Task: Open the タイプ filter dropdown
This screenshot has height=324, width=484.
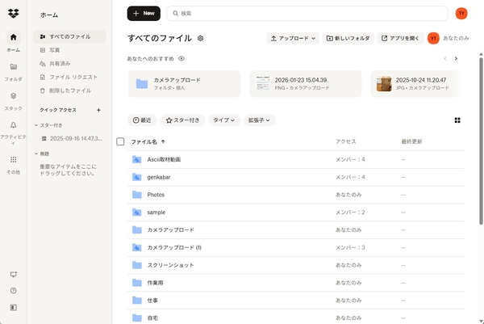Action: click(x=224, y=120)
